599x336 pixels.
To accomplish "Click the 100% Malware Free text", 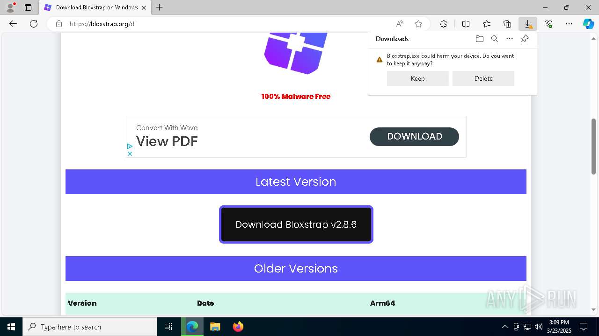I will [x=296, y=97].
